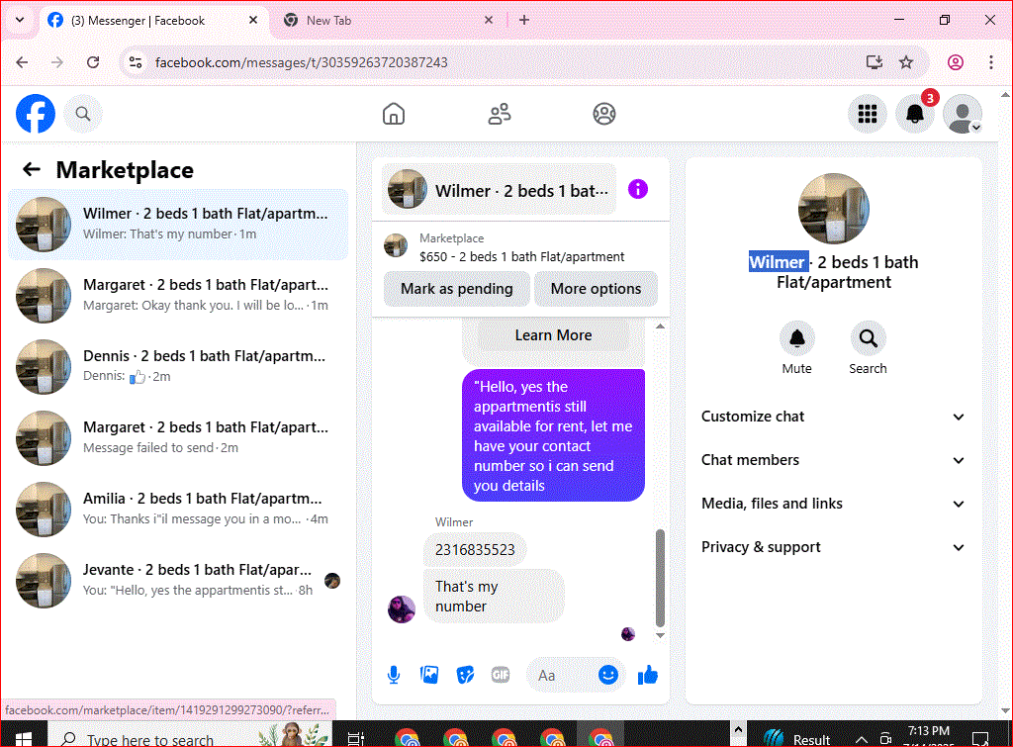
Task: Open Chrome three-dot menu
Action: [x=991, y=62]
